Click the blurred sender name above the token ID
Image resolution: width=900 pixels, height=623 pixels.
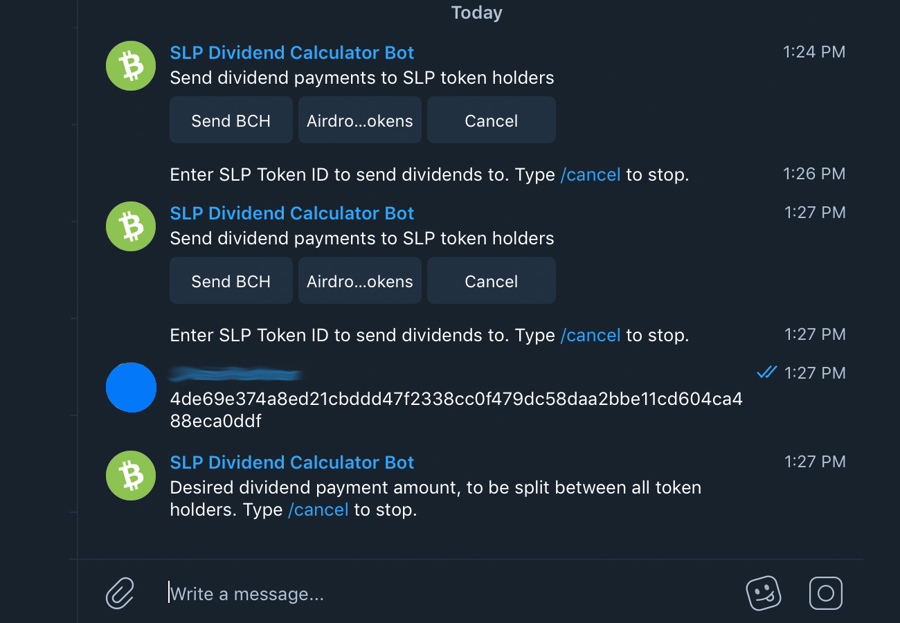(x=235, y=375)
